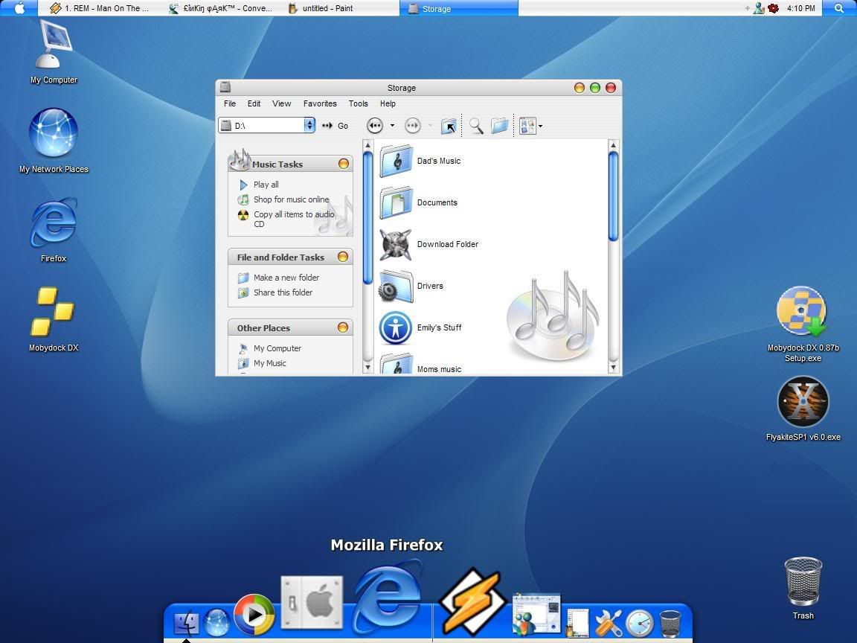Click Copy all items to audio CD
This screenshot has width=857, height=643.
coord(294,220)
